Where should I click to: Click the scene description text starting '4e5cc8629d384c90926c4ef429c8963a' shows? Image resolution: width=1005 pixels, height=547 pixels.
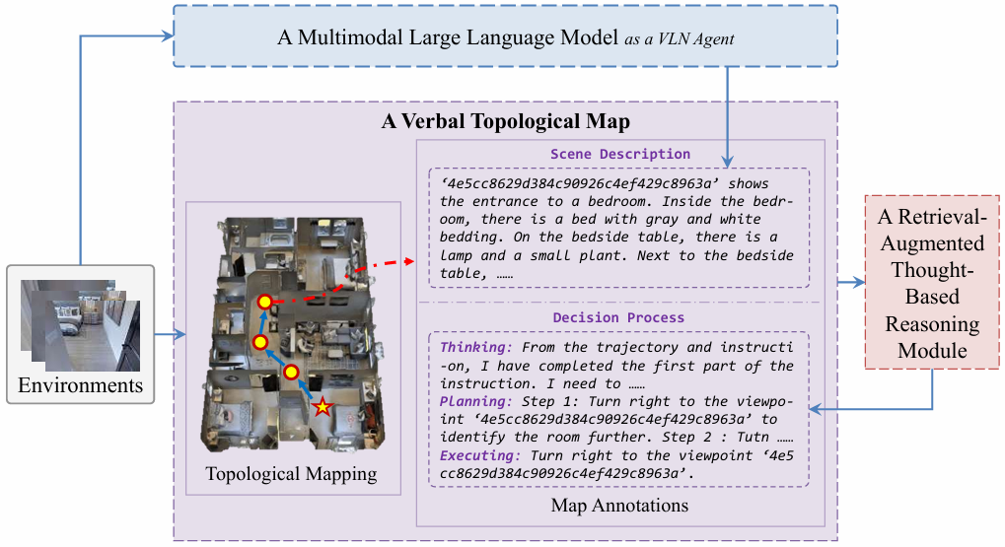tap(618, 228)
